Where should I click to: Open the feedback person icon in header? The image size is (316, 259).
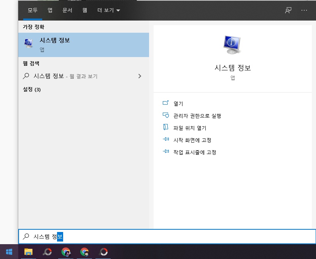tap(288, 10)
